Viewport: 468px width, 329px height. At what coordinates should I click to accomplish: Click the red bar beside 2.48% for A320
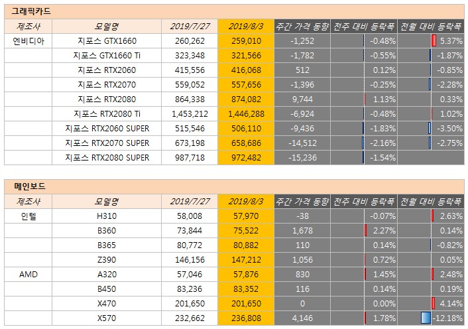(x=432, y=274)
